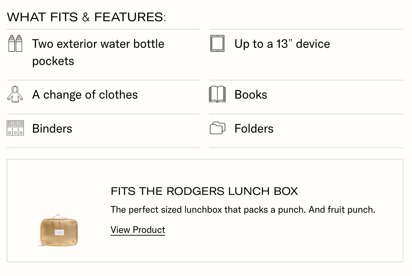
Task: Click the tablet device icon
Action: click(x=217, y=43)
